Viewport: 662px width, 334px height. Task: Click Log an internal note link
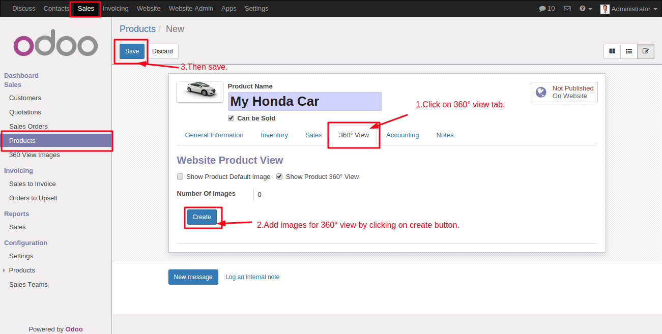252,277
